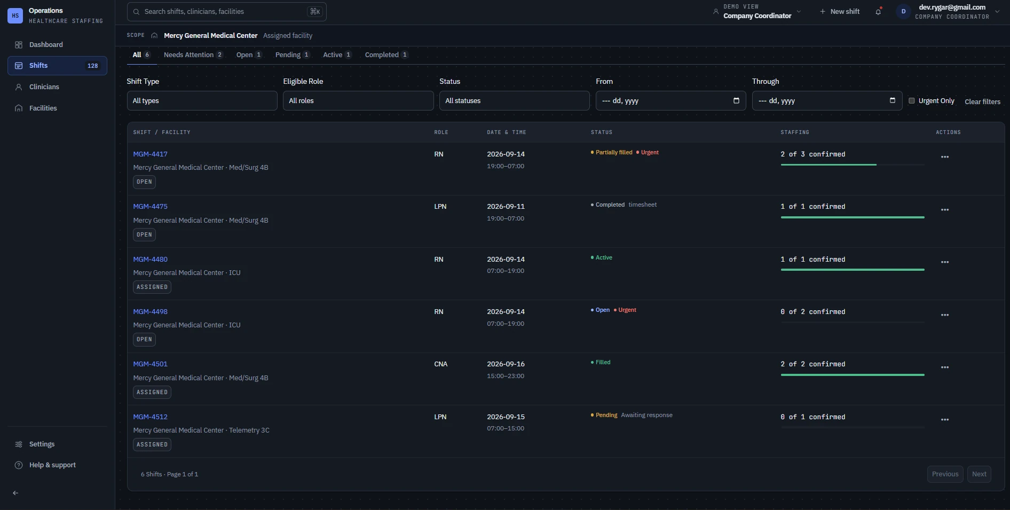The image size is (1010, 510).
Task: Open actions menu for MGM-4498
Action: click(945, 315)
